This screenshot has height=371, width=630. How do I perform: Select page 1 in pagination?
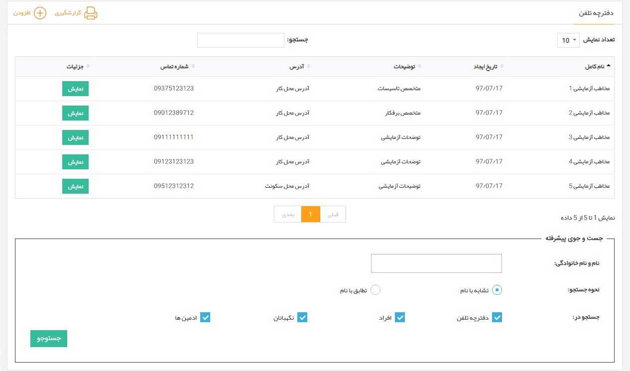click(x=311, y=214)
